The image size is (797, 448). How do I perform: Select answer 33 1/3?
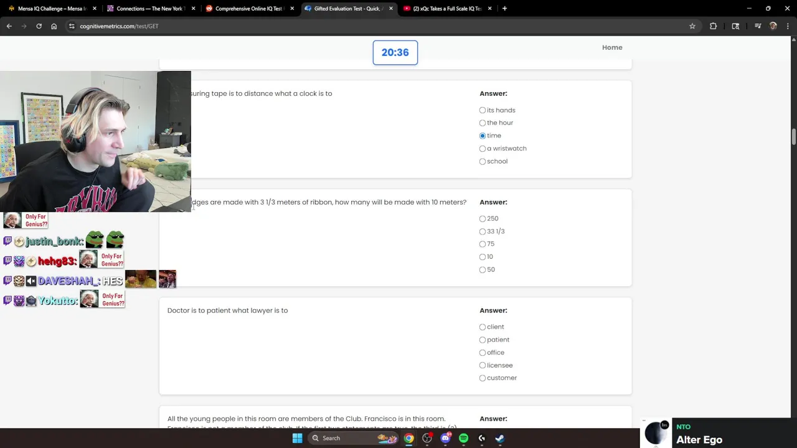(483, 231)
